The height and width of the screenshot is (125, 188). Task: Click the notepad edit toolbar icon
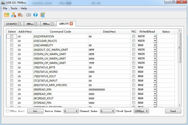point(42,15)
